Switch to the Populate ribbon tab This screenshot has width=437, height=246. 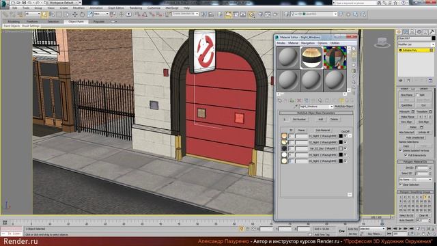98,21
